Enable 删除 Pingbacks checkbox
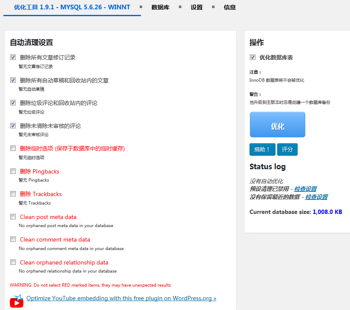 click(x=13, y=171)
